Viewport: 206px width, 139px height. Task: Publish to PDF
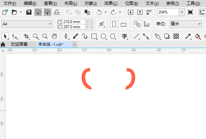point(149,12)
